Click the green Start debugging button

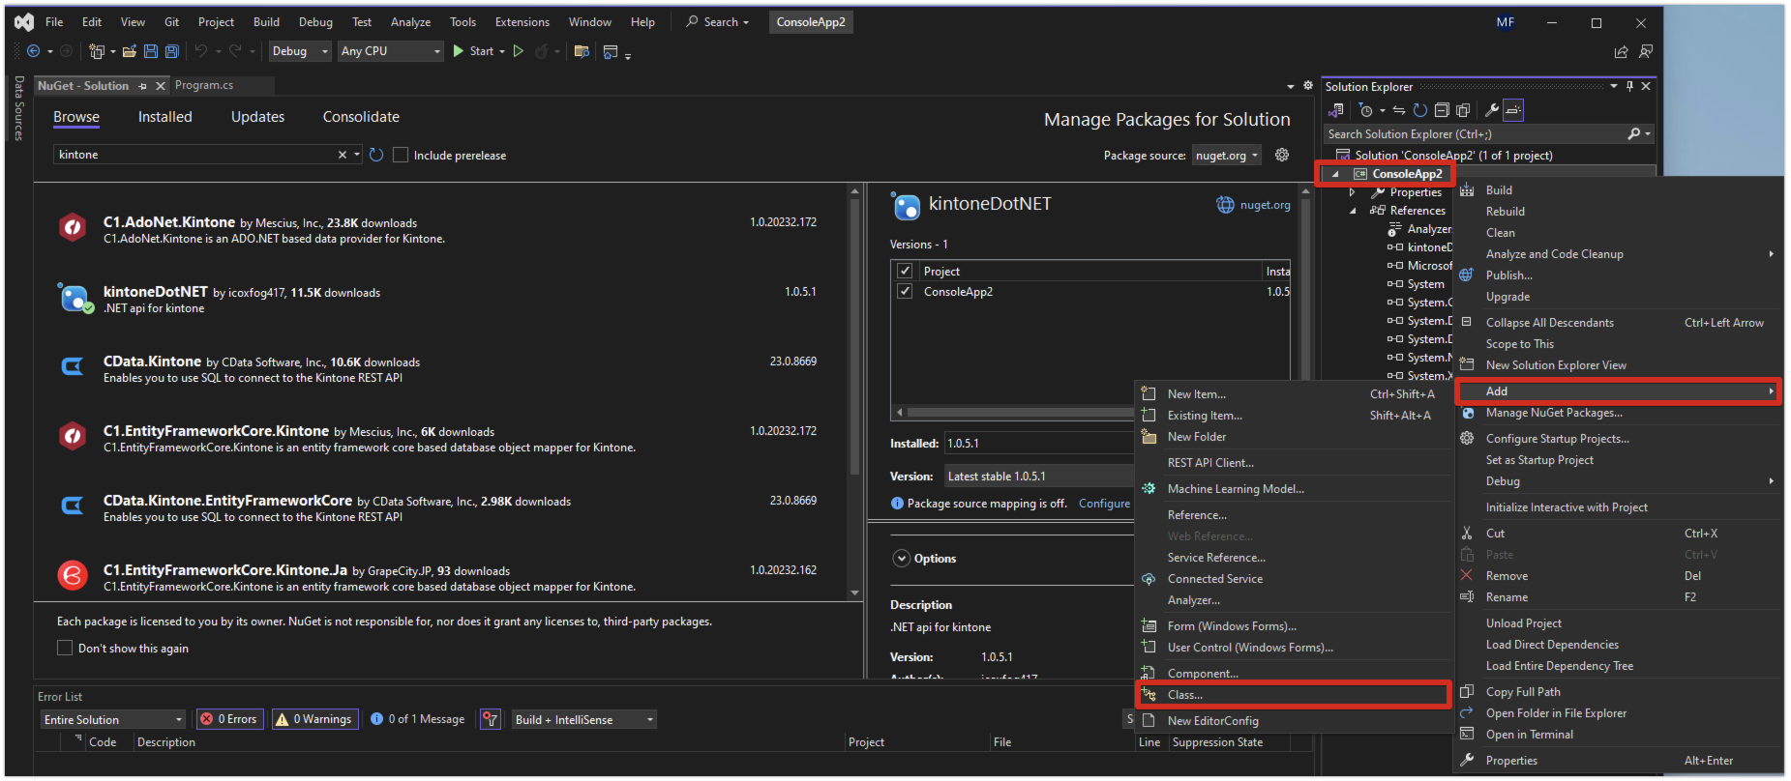(x=459, y=51)
